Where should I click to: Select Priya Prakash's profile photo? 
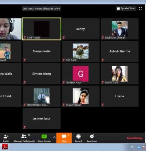[81, 96]
